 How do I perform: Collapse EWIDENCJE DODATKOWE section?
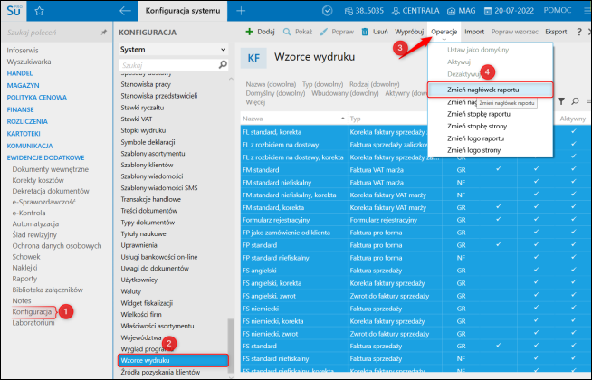point(45,157)
